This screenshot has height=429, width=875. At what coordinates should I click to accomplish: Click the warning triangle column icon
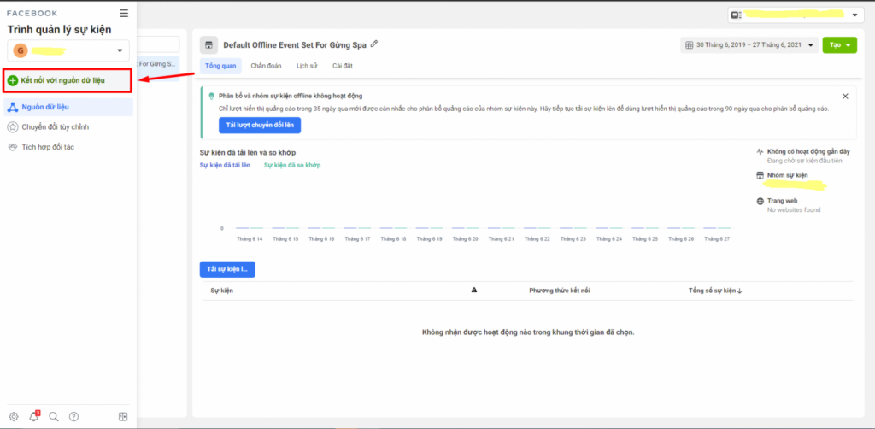tap(474, 290)
